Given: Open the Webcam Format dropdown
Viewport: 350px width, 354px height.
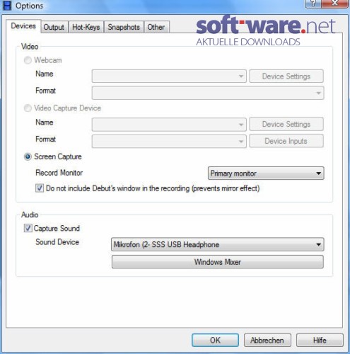Looking at the screenshot, I should pos(208,93).
